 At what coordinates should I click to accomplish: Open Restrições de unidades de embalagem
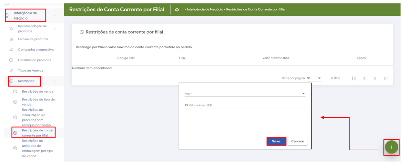[x=37, y=148]
